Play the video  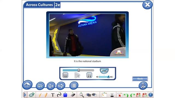click(x=77, y=75)
